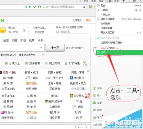
Task: Click the highlighted 选项 menu item
Action: tap(119, 53)
